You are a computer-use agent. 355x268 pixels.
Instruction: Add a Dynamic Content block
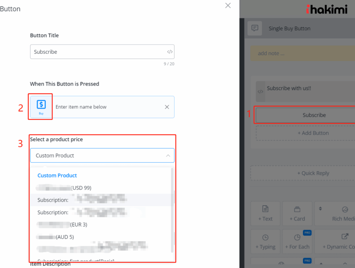pyautogui.click(x=338, y=242)
